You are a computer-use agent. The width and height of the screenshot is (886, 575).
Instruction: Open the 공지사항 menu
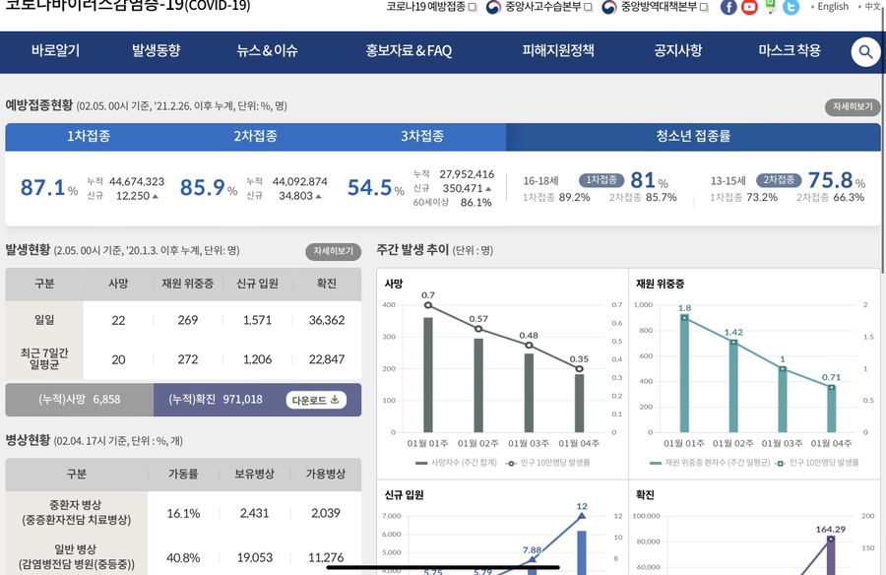[678, 50]
